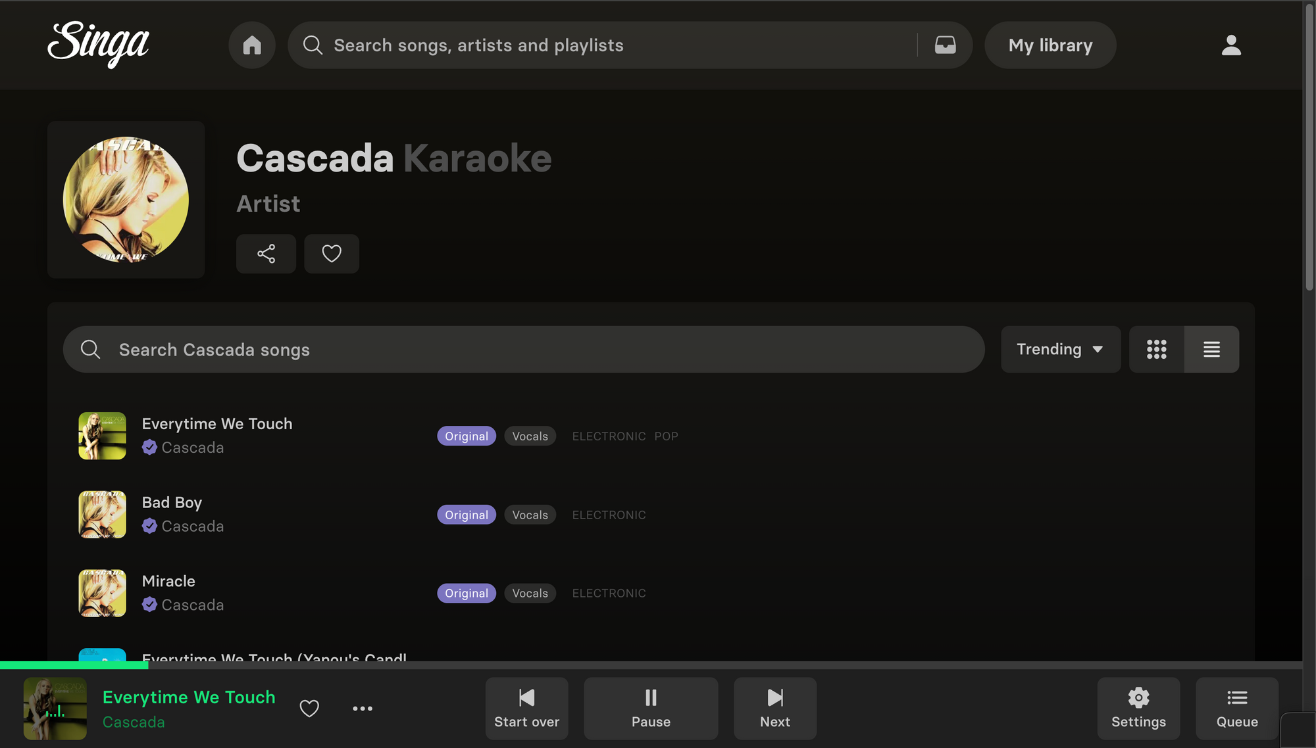Click Cascada artist under Everytime We Touch in list
Viewport: 1316px width, 748px height.
click(193, 448)
